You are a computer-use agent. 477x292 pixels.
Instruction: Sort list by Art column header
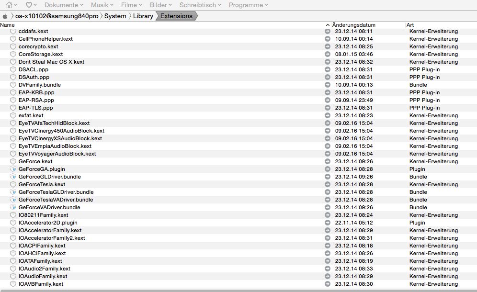[410, 25]
